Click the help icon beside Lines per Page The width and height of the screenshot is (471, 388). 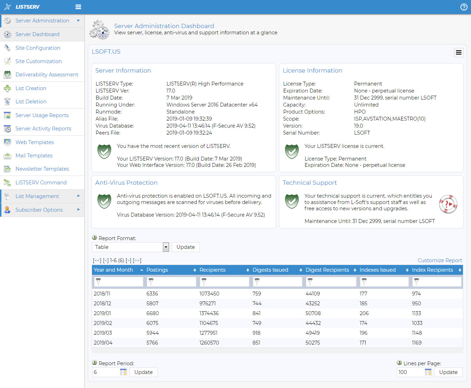coord(399,363)
